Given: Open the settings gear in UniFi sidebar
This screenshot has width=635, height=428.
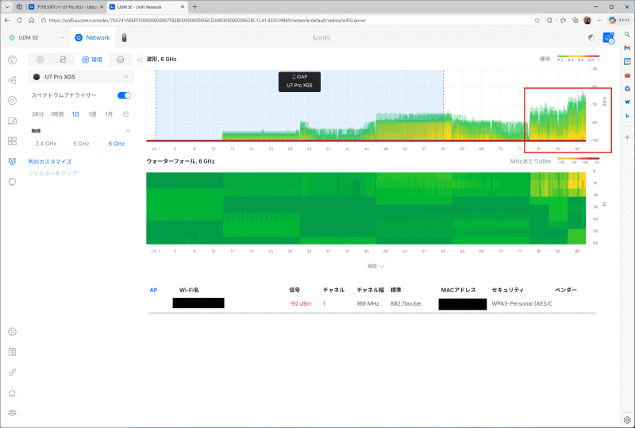Looking at the screenshot, I should point(13,332).
